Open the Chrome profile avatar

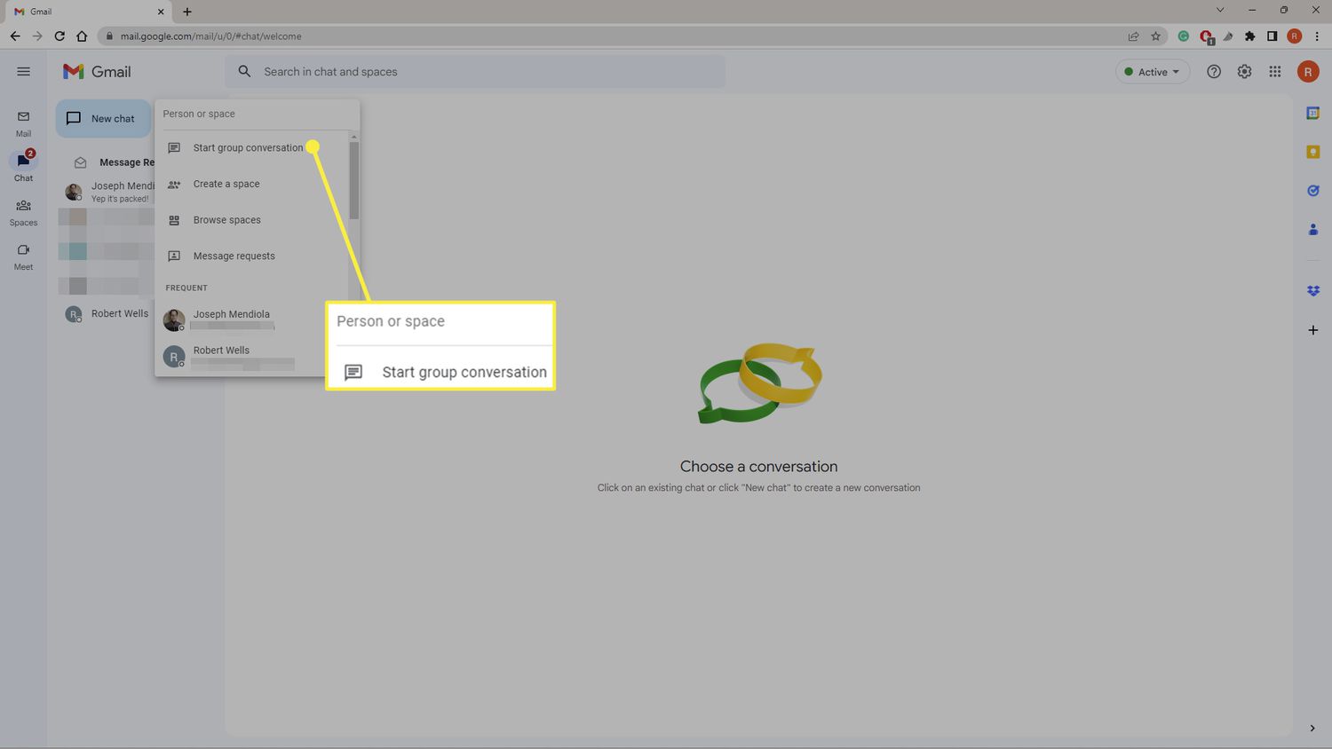pos(1295,36)
